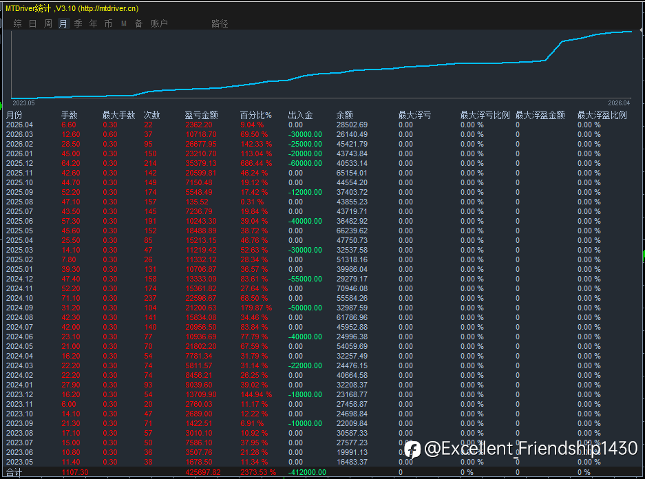645x479 pixels.
Task: Click the 次数 column header
Action: tap(151, 115)
